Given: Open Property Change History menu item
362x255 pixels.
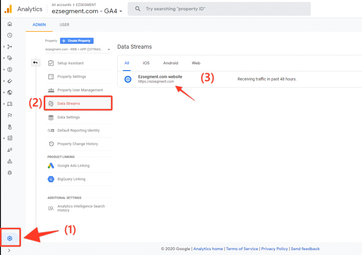Looking at the screenshot, I should 78,144.
